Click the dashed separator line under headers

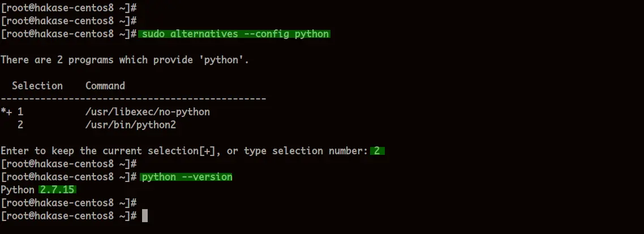click(x=134, y=99)
